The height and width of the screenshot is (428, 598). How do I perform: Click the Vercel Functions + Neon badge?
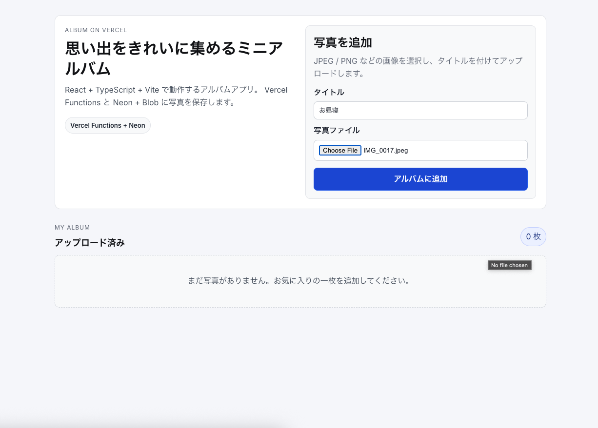point(107,125)
